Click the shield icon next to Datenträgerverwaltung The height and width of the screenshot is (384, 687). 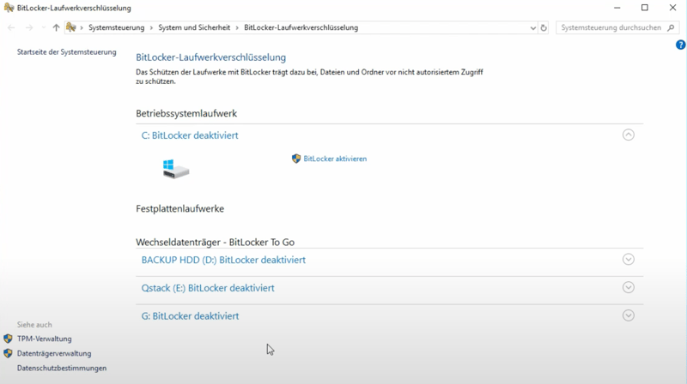[x=8, y=353]
